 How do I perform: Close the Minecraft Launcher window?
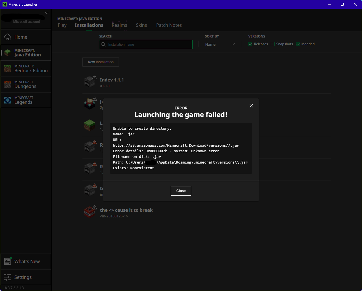(355, 4)
